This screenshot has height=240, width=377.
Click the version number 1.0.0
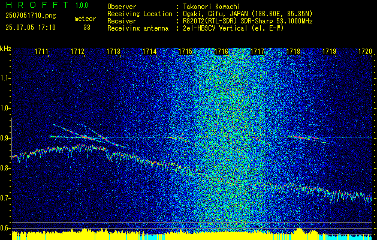(82, 5)
